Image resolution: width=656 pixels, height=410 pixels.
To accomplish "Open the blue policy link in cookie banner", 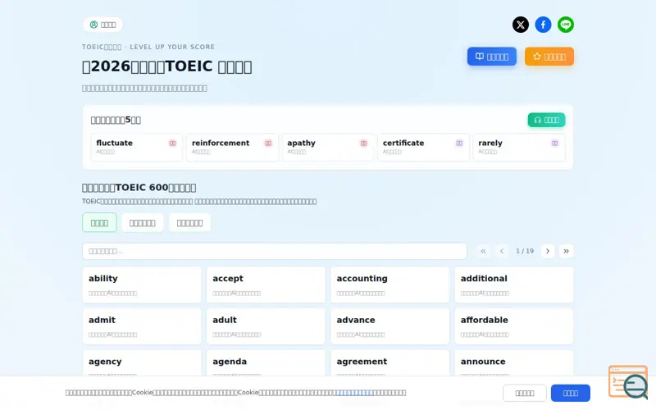I will click(355, 393).
